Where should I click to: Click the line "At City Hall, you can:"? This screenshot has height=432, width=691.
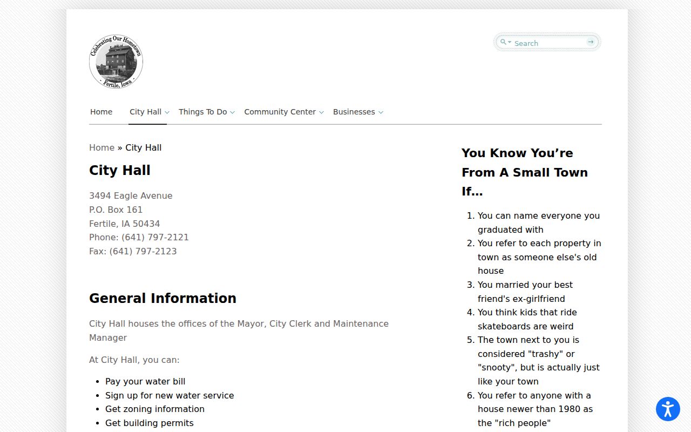pyautogui.click(x=134, y=360)
